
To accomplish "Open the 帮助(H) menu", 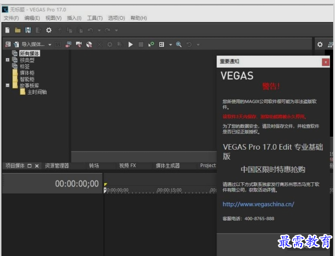I will coord(139,18).
